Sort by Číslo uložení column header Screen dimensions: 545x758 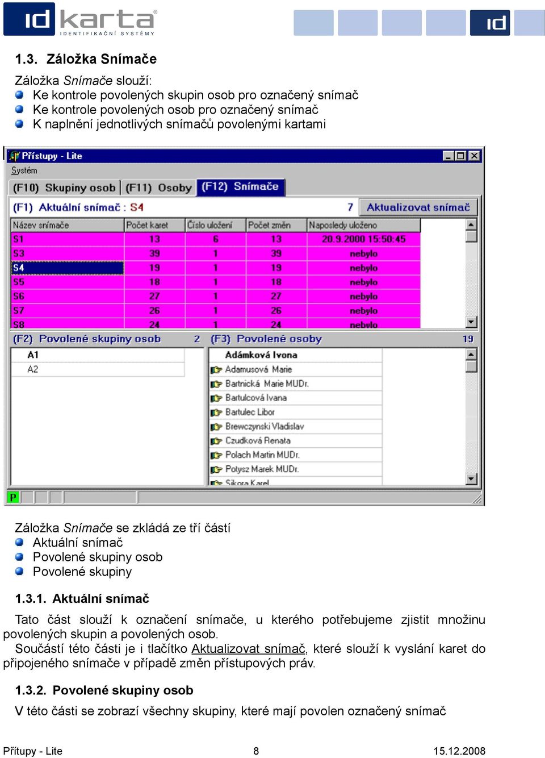216,225
